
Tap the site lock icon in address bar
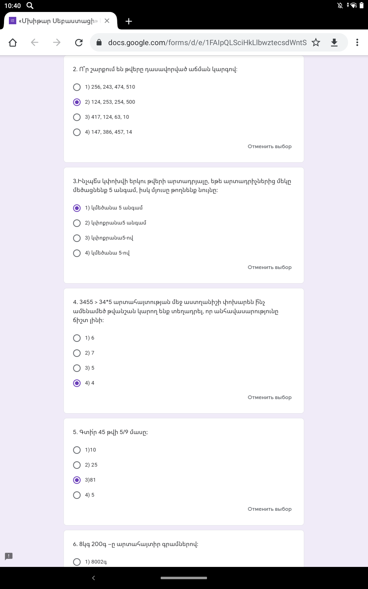coord(99,42)
